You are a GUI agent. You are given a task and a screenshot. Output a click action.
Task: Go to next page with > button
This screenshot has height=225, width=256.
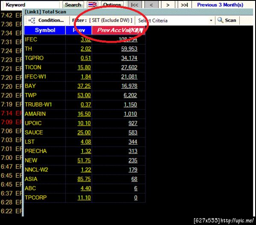(x=168, y=5)
